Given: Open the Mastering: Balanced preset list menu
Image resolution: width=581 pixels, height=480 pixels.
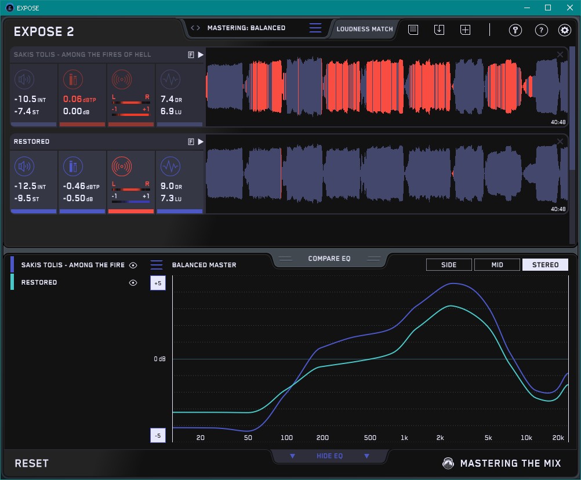Looking at the screenshot, I should tap(315, 28).
